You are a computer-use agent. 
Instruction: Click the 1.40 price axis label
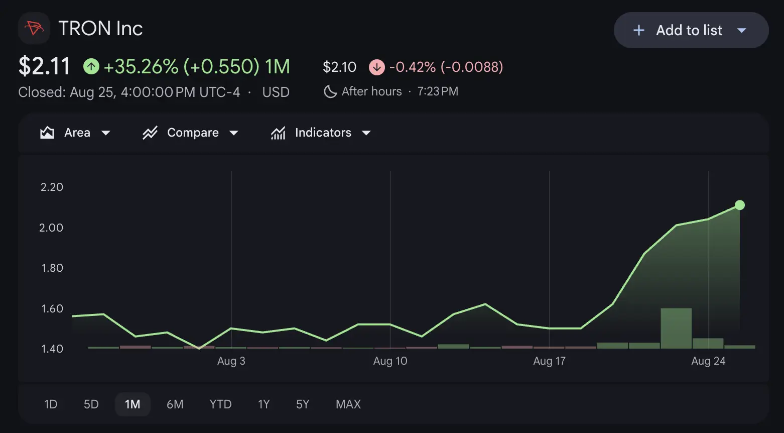pyautogui.click(x=52, y=349)
